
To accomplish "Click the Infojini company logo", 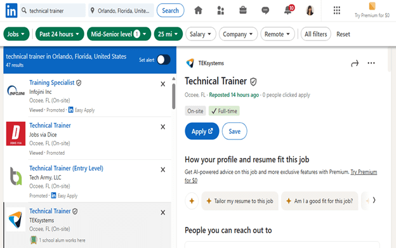I will coord(16,91).
